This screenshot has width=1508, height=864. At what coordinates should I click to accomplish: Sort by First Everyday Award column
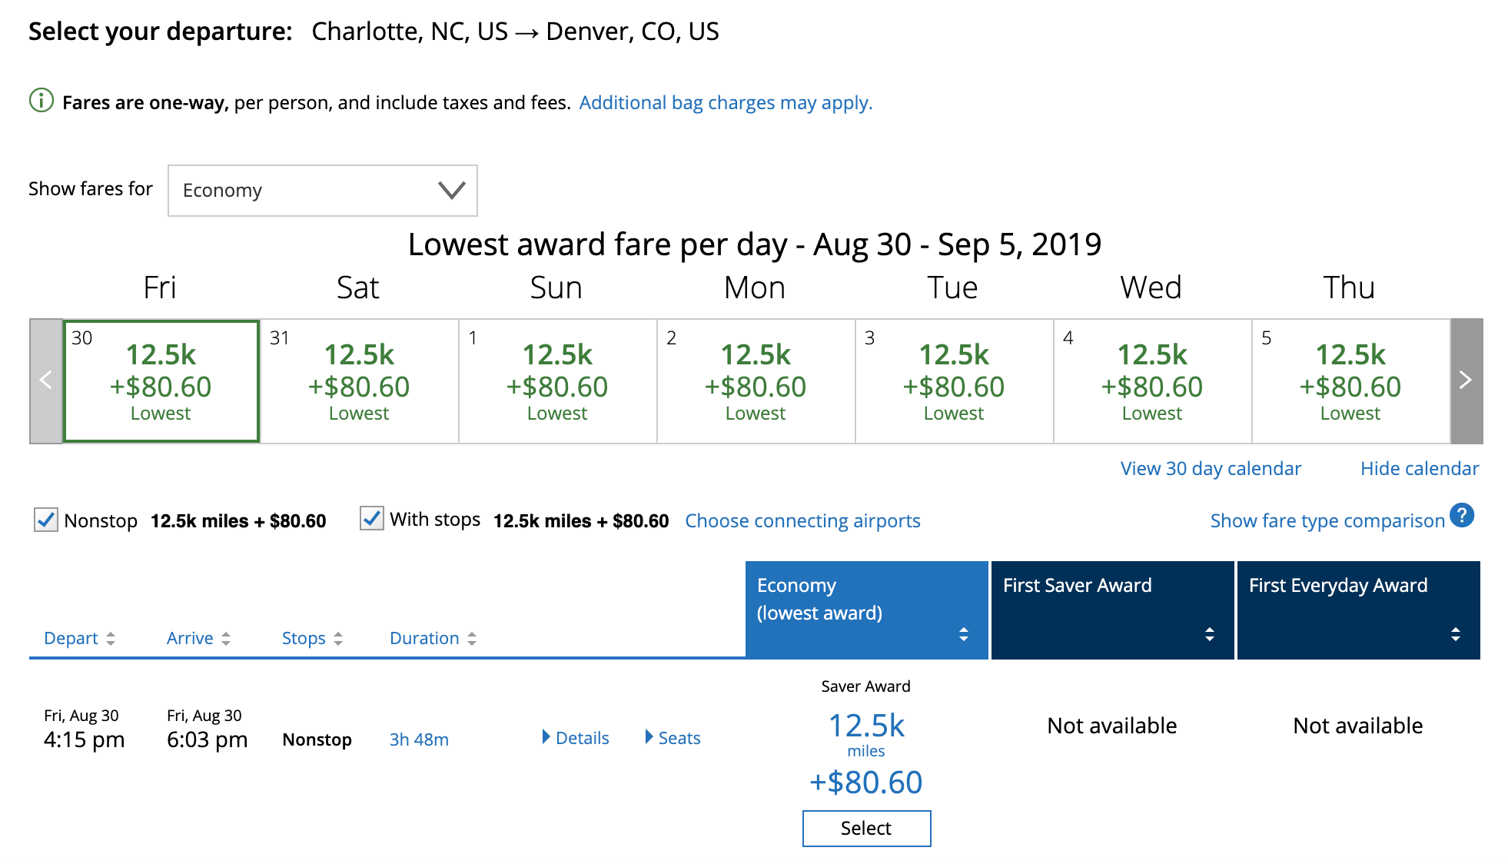[x=1455, y=634]
